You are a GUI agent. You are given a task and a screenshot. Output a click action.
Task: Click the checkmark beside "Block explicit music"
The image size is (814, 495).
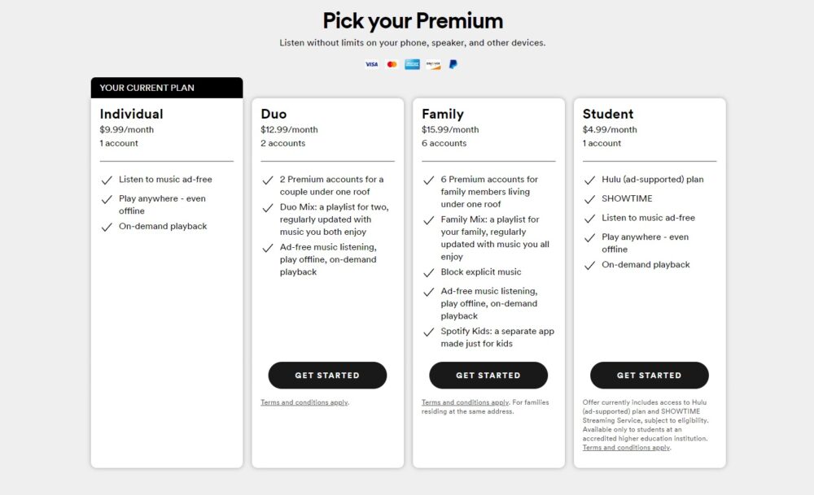tap(429, 272)
